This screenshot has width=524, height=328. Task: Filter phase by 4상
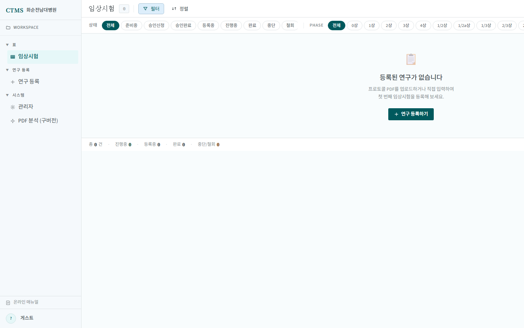pyautogui.click(x=423, y=26)
